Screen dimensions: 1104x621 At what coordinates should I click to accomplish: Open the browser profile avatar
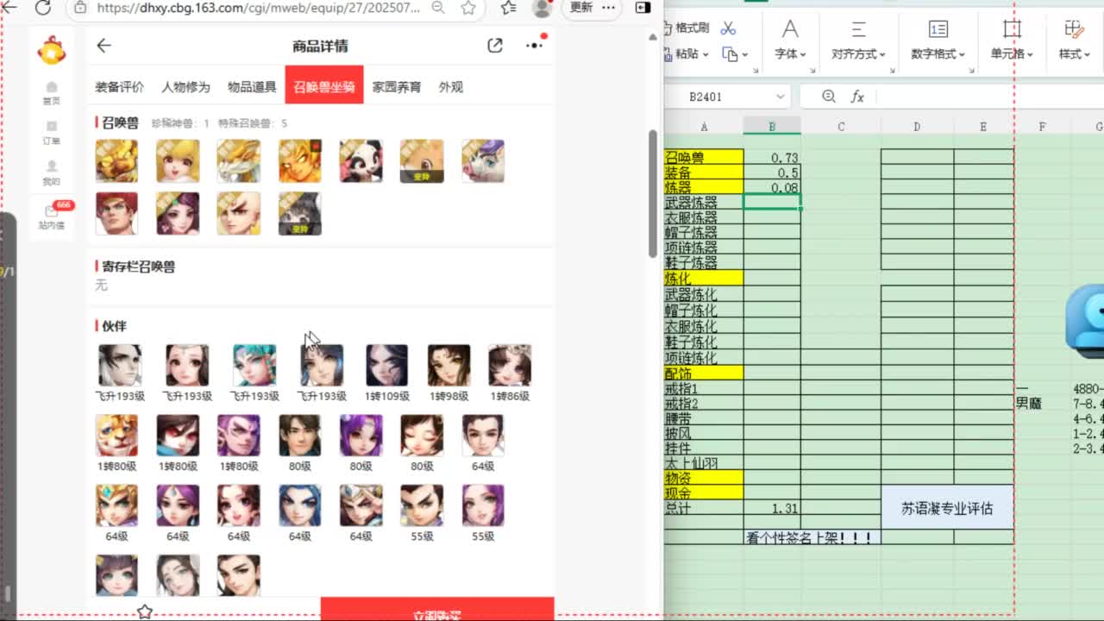[543, 7]
